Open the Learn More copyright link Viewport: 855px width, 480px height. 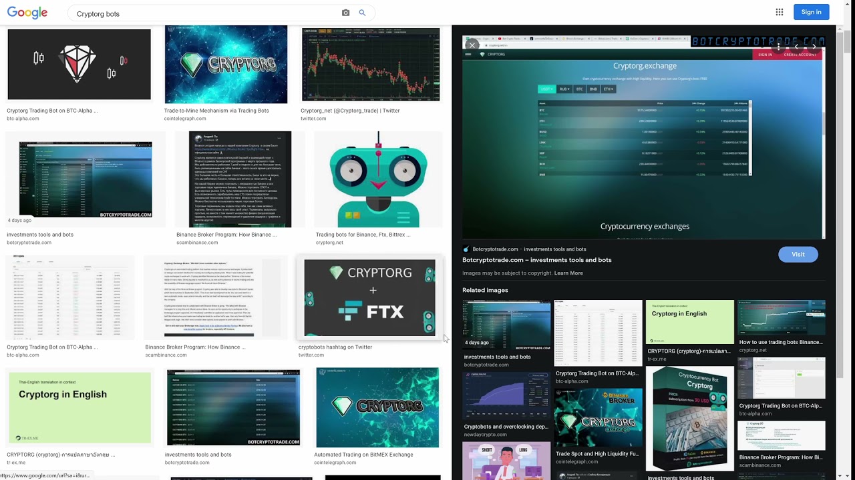click(x=568, y=273)
